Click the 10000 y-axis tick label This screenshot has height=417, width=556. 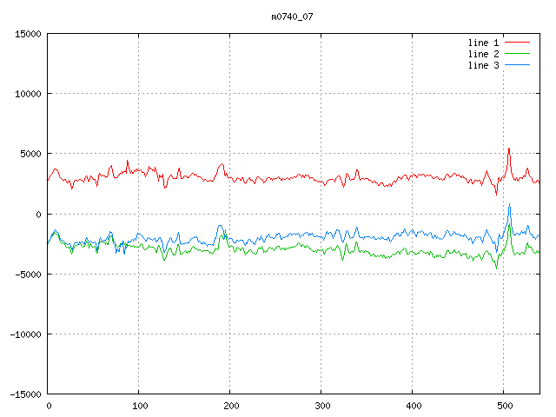tap(28, 94)
